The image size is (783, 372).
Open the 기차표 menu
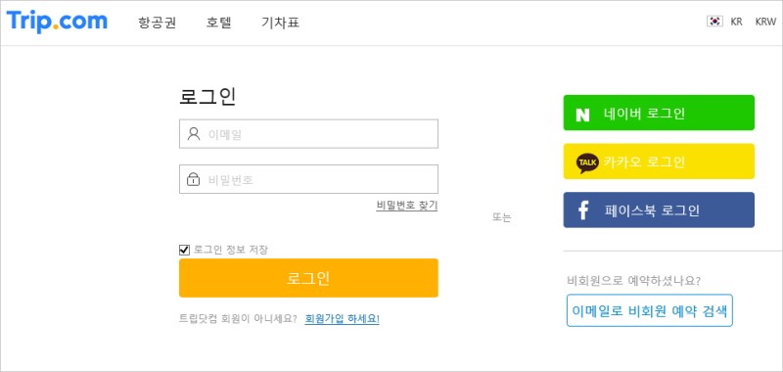click(x=280, y=23)
